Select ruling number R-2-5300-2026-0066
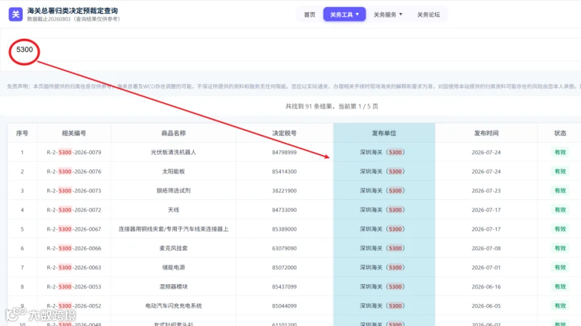 [x=74, y=248]
